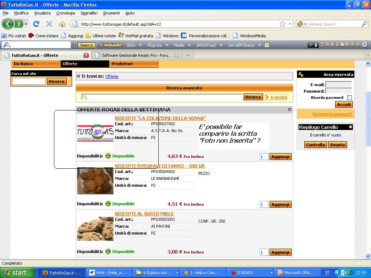This screenshot has height=278, width=371.
Task: Click the Winamp toolbar previous track button
Action: (327, 45)
